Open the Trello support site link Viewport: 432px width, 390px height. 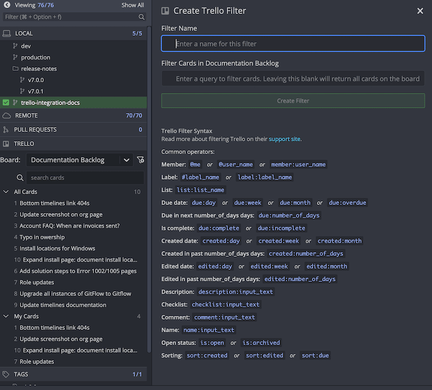[284, 139]
